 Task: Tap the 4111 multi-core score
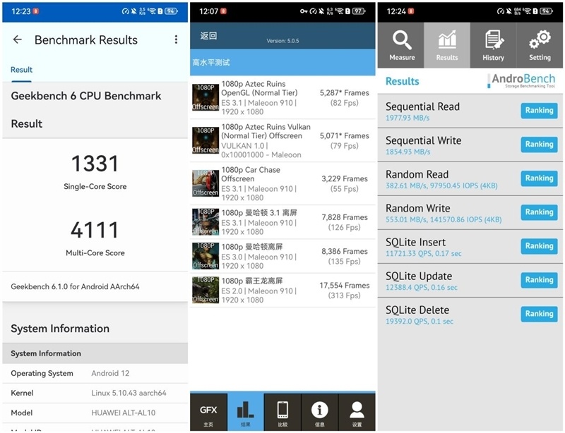click(95, 230)
